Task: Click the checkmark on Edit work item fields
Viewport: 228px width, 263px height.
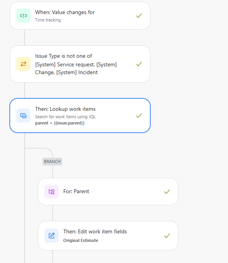Action: click(167, 236)
